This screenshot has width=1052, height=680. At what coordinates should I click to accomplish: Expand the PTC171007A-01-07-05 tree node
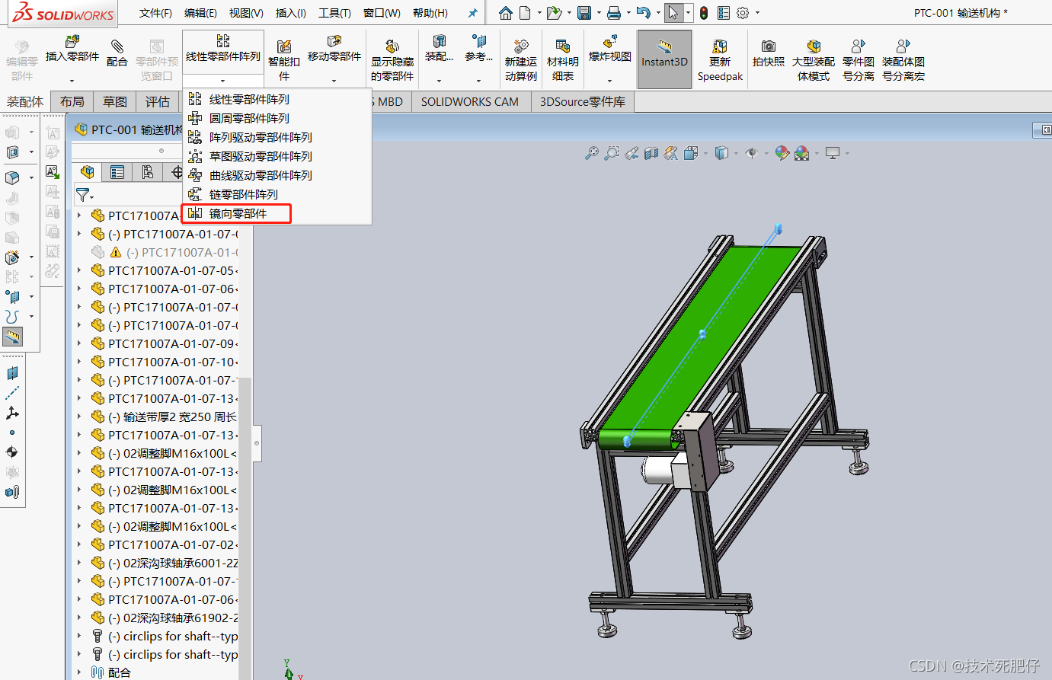point(79,270)
